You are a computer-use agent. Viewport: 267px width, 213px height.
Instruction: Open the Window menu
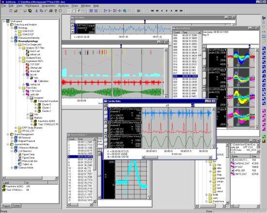coord(85,6)
